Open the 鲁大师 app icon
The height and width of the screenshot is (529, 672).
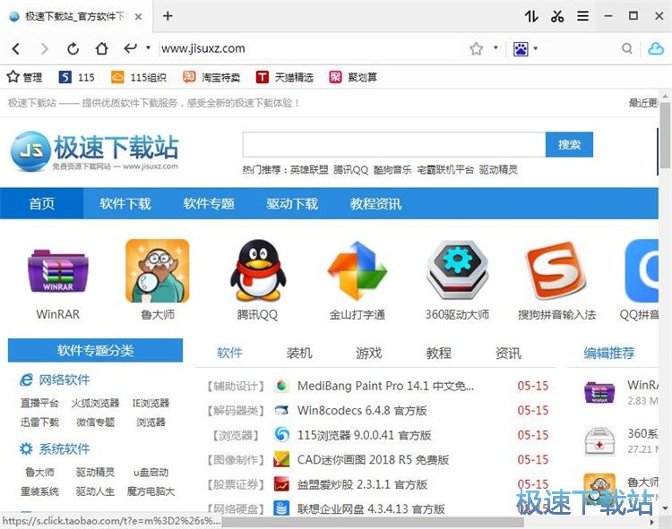pyautogui.click(x=158, y=271)
